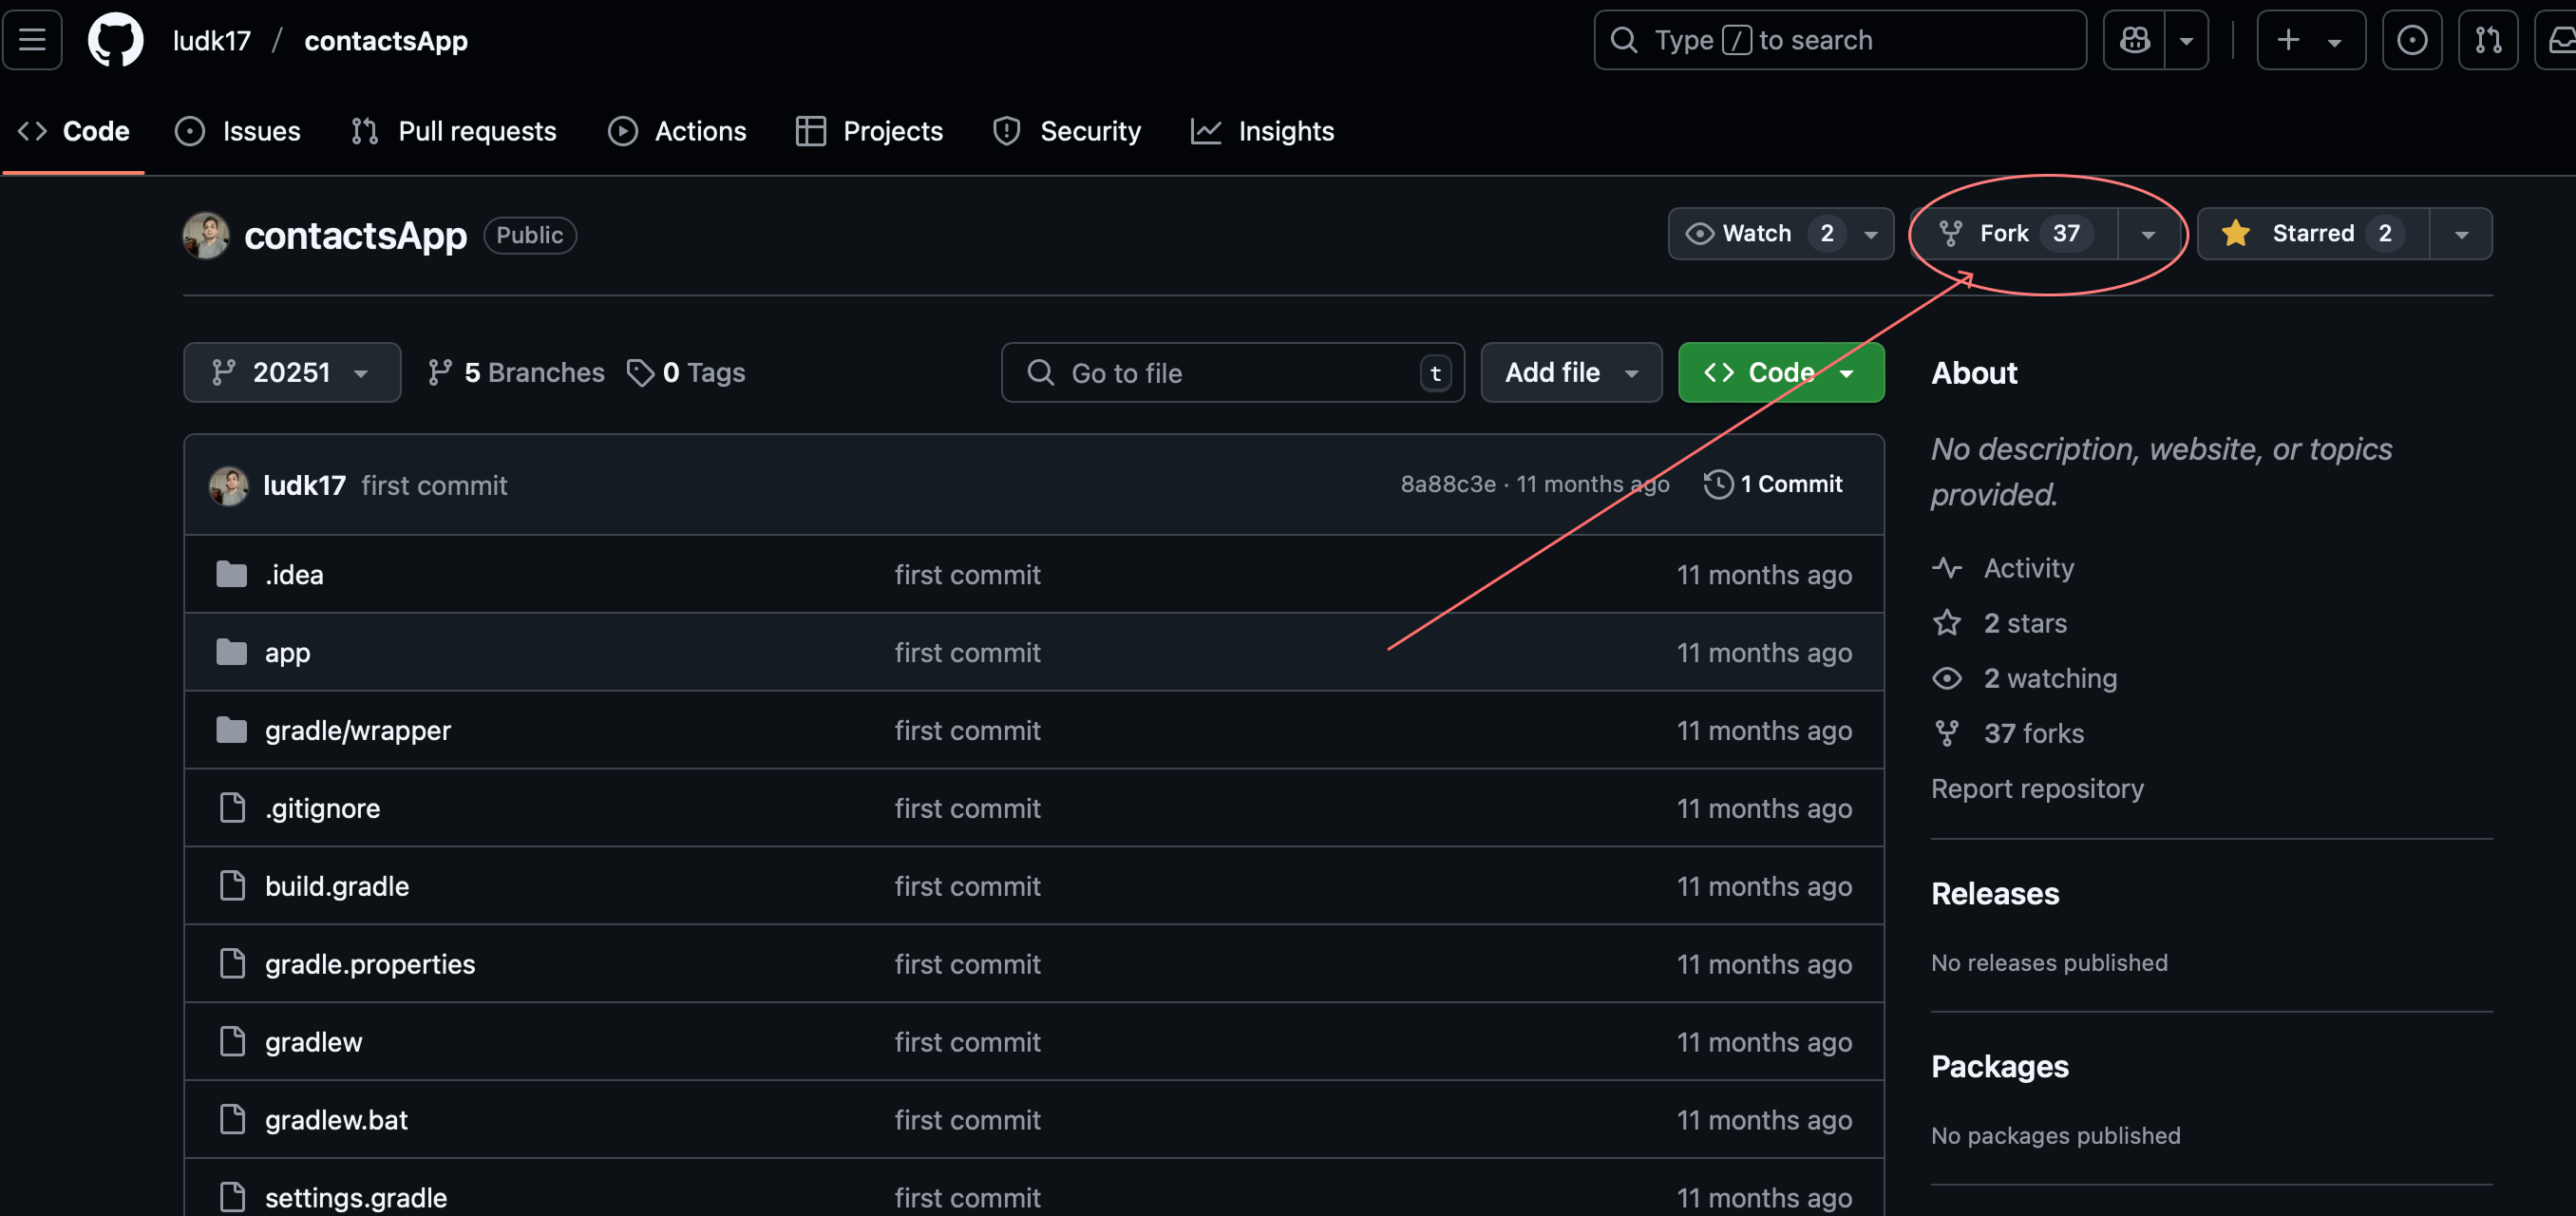Open the build.gradle file

336,886
